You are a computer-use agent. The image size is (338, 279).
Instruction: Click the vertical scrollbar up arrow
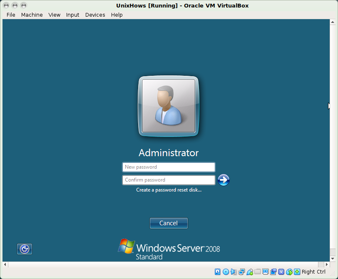333,22
